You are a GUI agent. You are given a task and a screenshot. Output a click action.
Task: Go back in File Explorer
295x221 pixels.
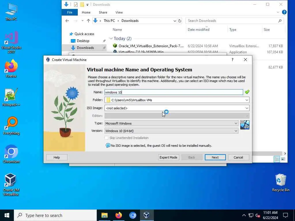(x=67, y=21)
